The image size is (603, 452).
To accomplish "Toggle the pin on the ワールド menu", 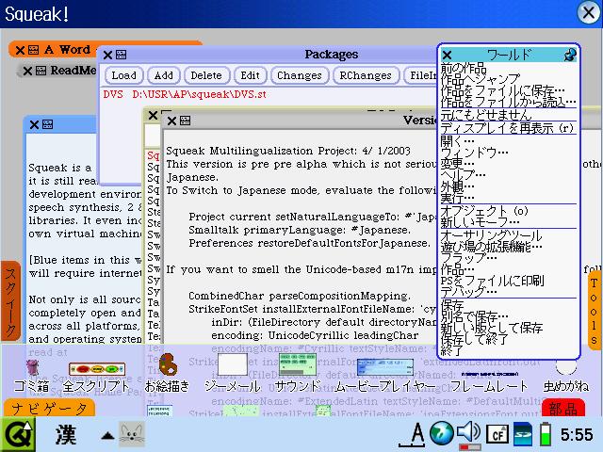I will coord(570,56).
